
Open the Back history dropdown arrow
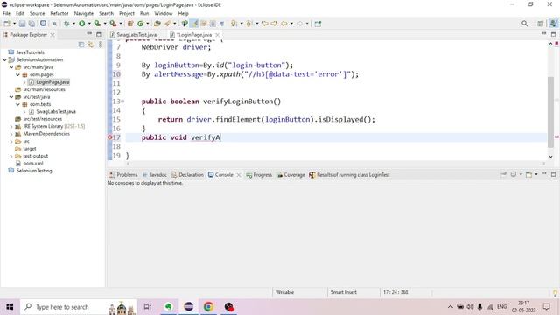(291, 24)
